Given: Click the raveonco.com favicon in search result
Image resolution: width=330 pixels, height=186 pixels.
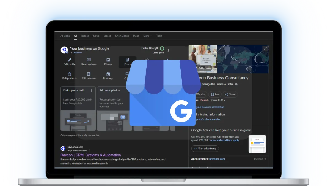Looking at the screenshot, I should pos(63,149).
